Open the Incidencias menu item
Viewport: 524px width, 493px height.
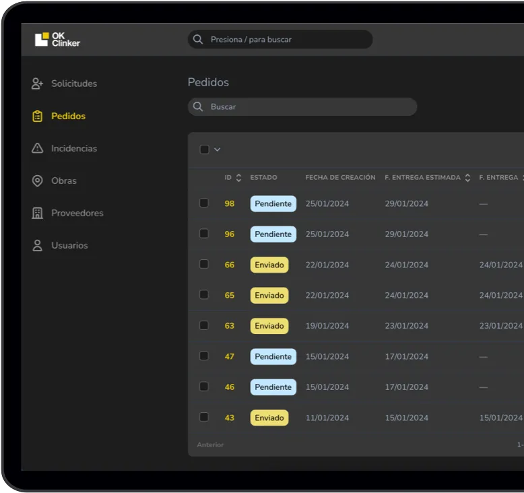[x=73, y=148]
